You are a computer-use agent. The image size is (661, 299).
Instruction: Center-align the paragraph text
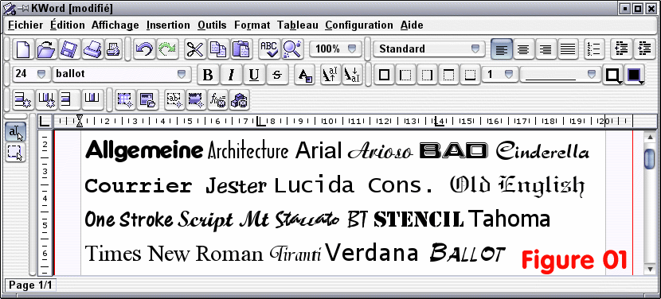(523, 49)
